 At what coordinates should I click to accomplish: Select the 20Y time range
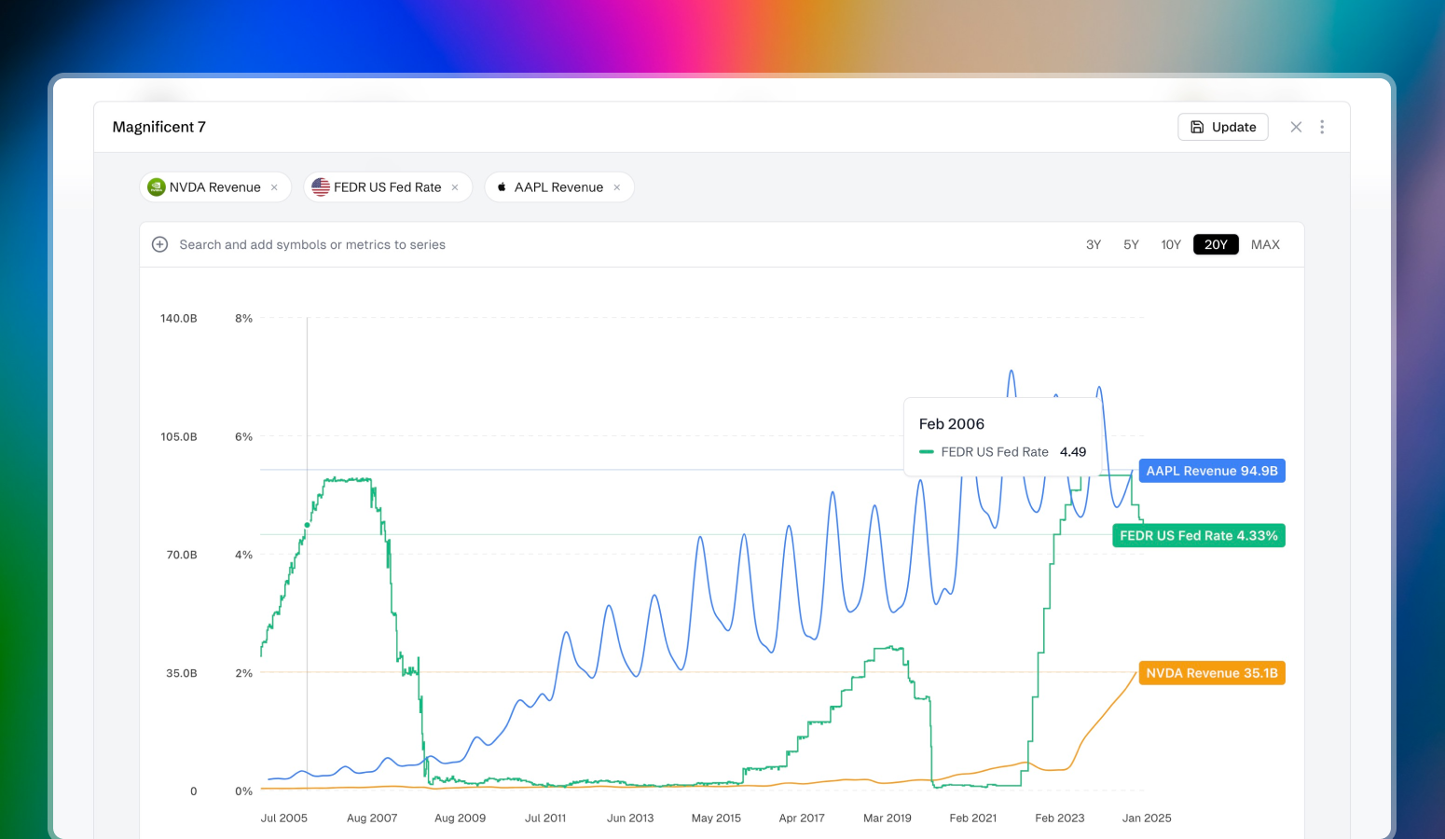click(x=1216, y=245)
